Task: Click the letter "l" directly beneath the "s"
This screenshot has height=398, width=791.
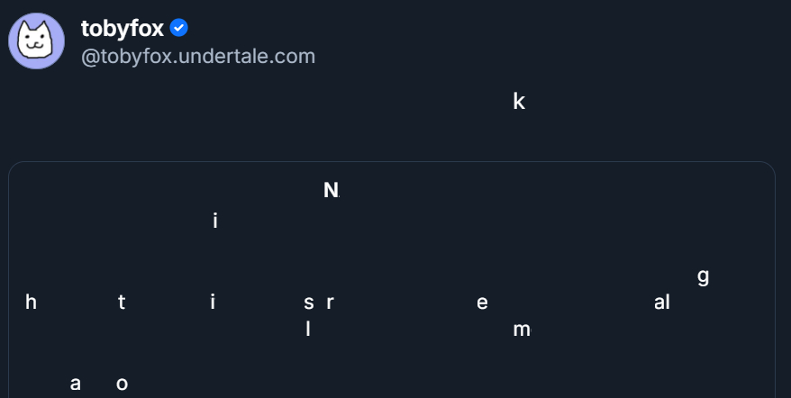Action: pyautogui.click(x=308, y=330)
